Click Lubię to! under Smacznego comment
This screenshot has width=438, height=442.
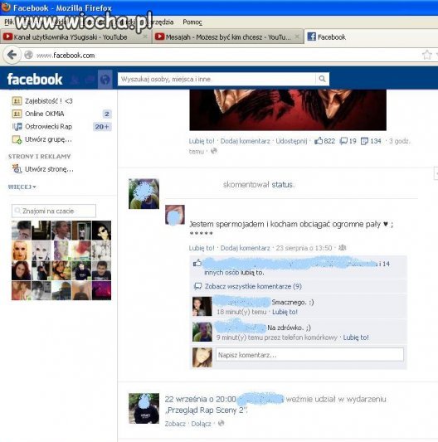point(285,312)
